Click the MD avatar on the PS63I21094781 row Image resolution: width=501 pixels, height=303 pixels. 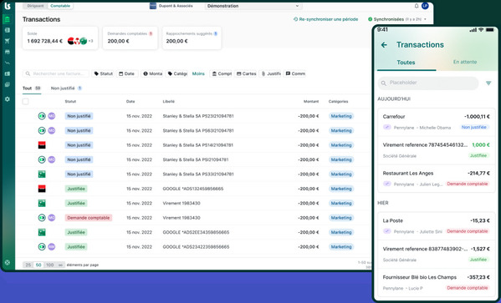tap(52, 131)
